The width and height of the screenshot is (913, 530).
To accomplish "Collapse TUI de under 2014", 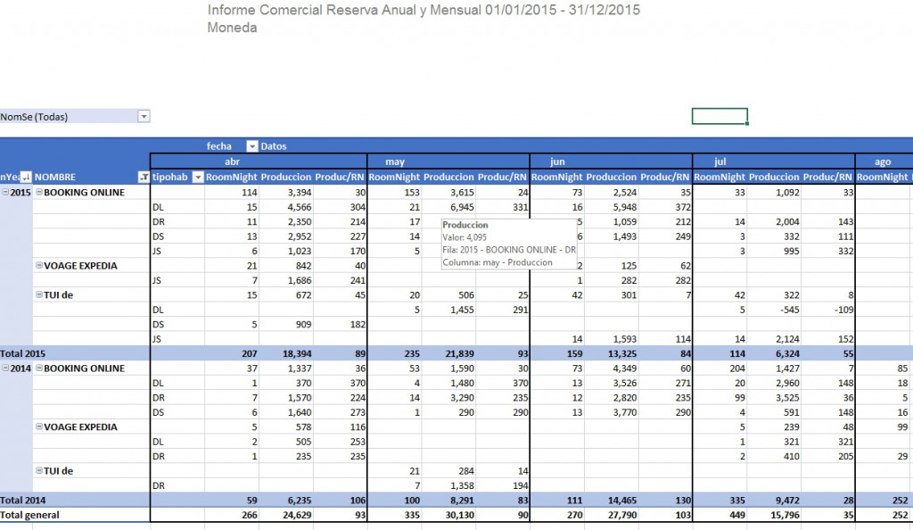I will 39,470.
